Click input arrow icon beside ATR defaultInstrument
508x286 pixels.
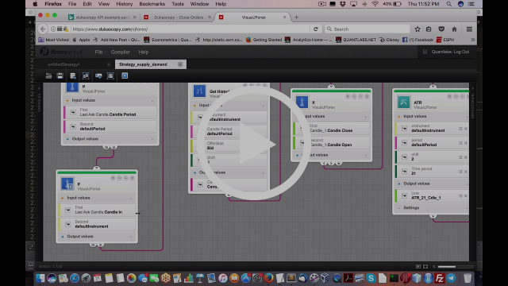(x=404, y=129)
